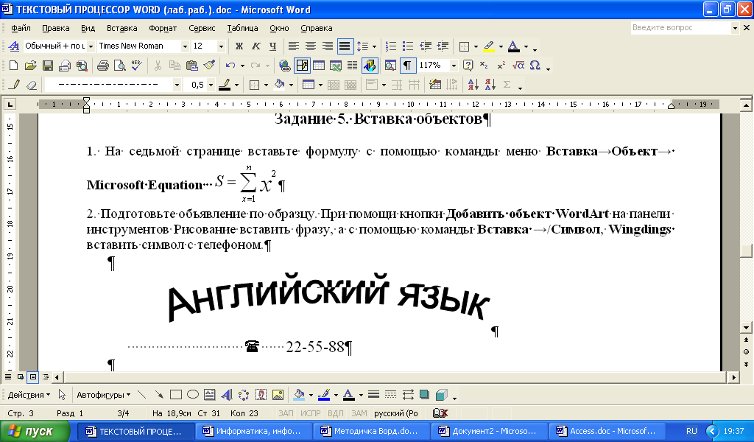This screenshot has height=442, width=754.
Task: Expand the 0,5 line weight dropdown
Action: coord(211,85)
